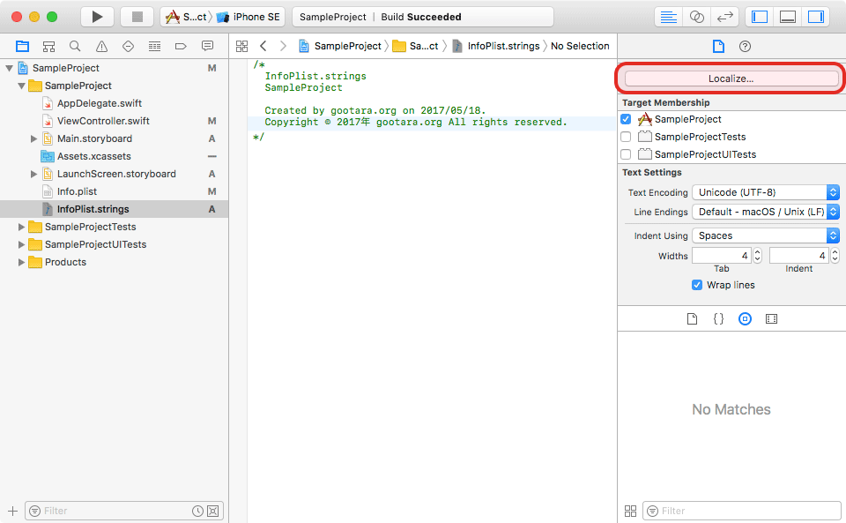Hide the utilities panel
846x523 pixels.
[816, 17]
